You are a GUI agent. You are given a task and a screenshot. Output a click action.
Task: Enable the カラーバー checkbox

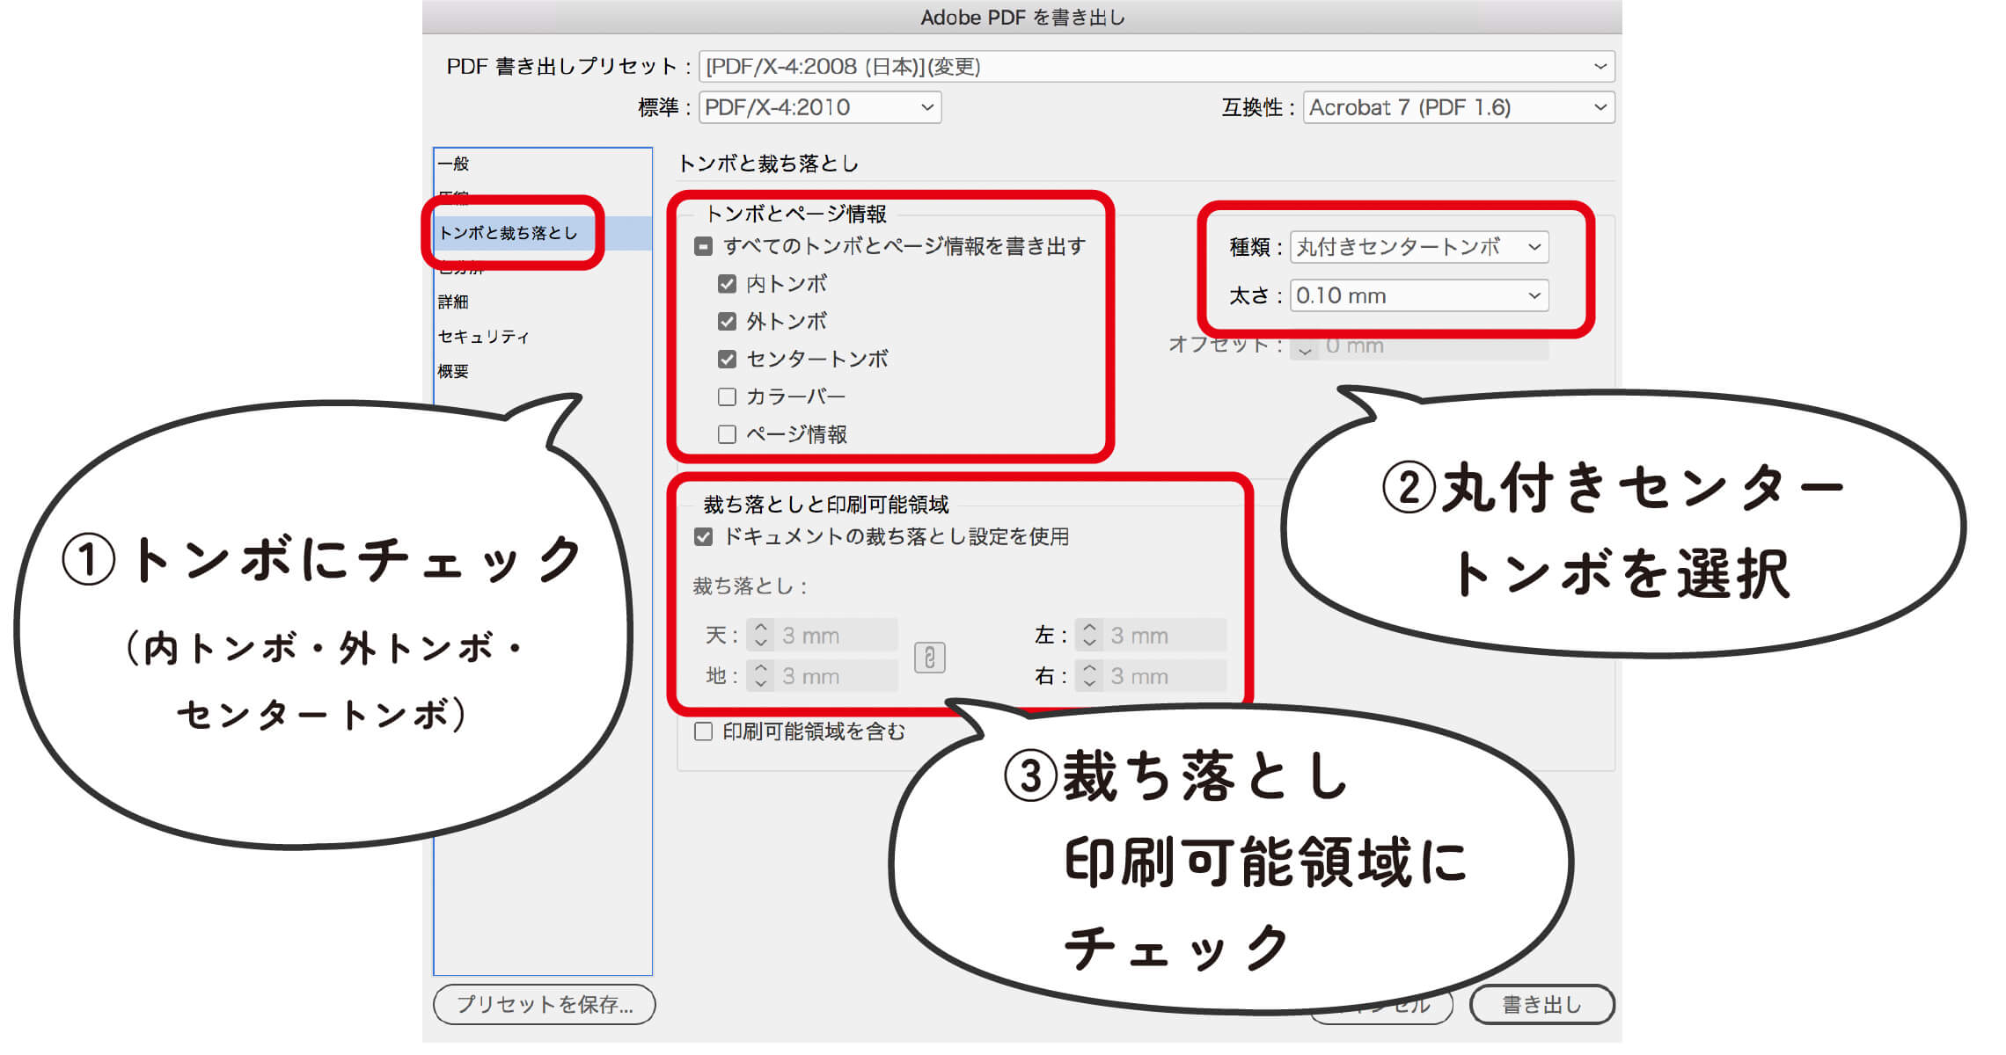[x=727, y=397]
